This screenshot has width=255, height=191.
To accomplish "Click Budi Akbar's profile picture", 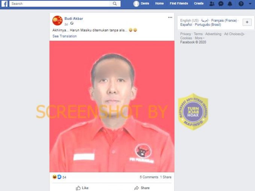I will point(58,21).
